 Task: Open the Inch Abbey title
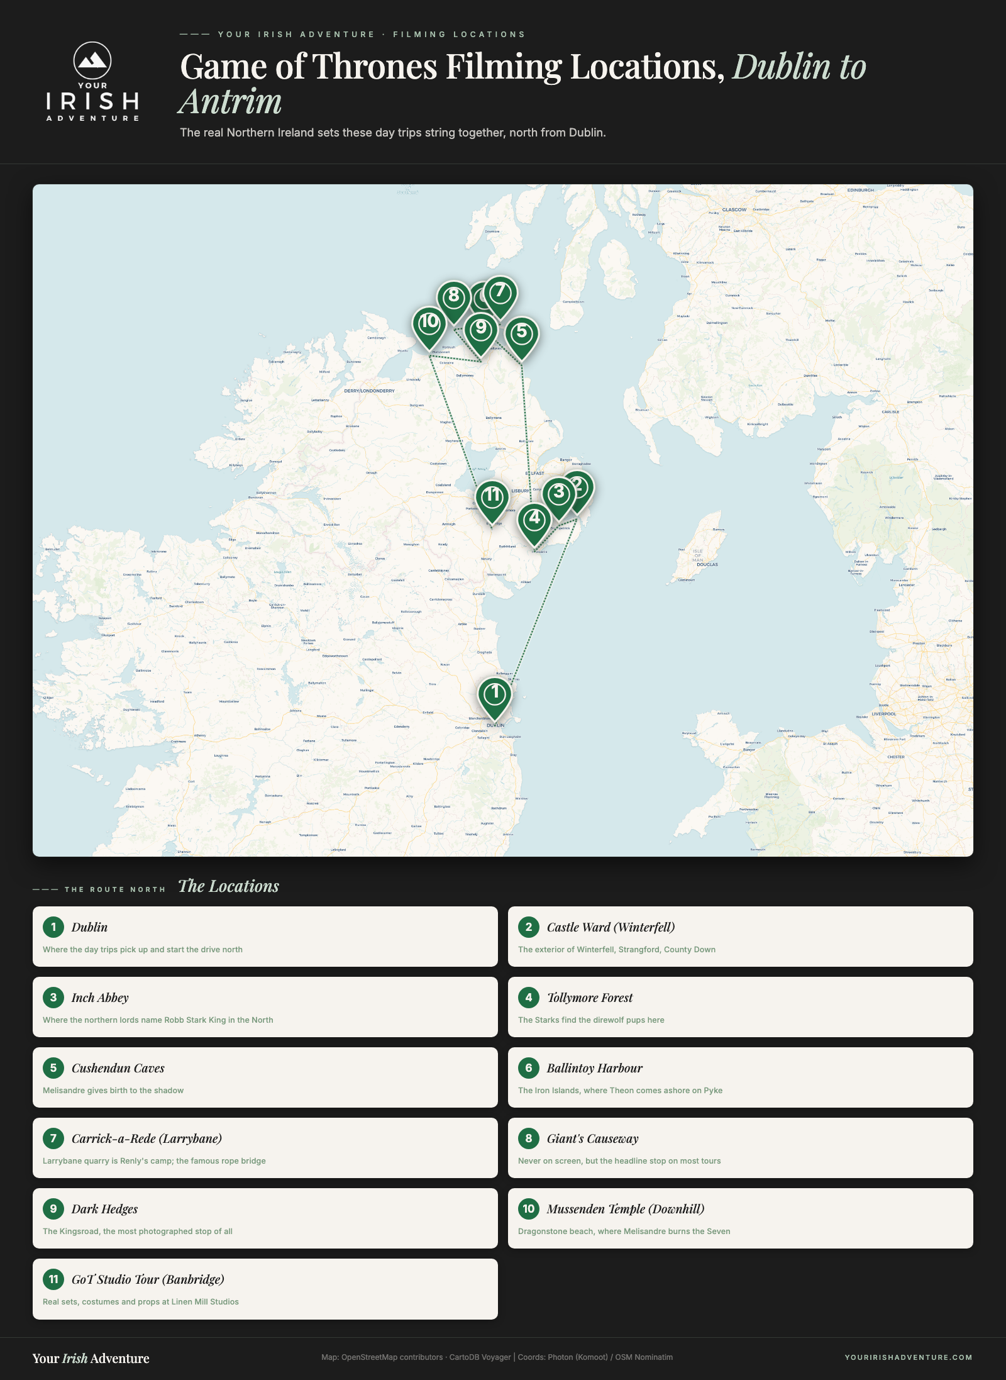coord(100,998)
